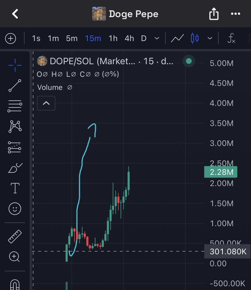This screenshot has height=290, width=251.
Task: Select the 1s timeframe
Action: [x=36, y=38]
